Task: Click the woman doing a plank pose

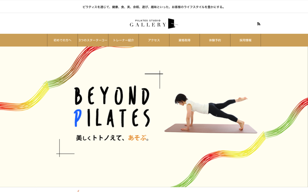Action: coord(211,112)
